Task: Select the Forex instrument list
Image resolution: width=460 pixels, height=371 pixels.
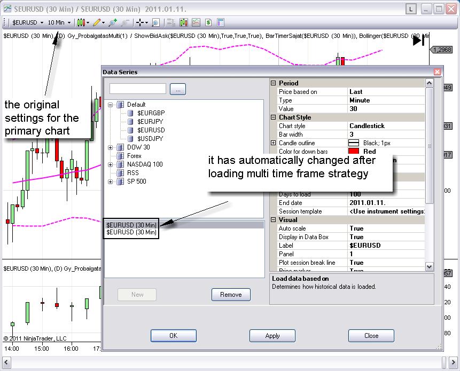Action: (134, 156)
